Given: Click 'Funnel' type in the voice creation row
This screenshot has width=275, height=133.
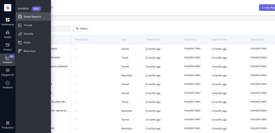Looking at the screenshot, I should point(125,67).
